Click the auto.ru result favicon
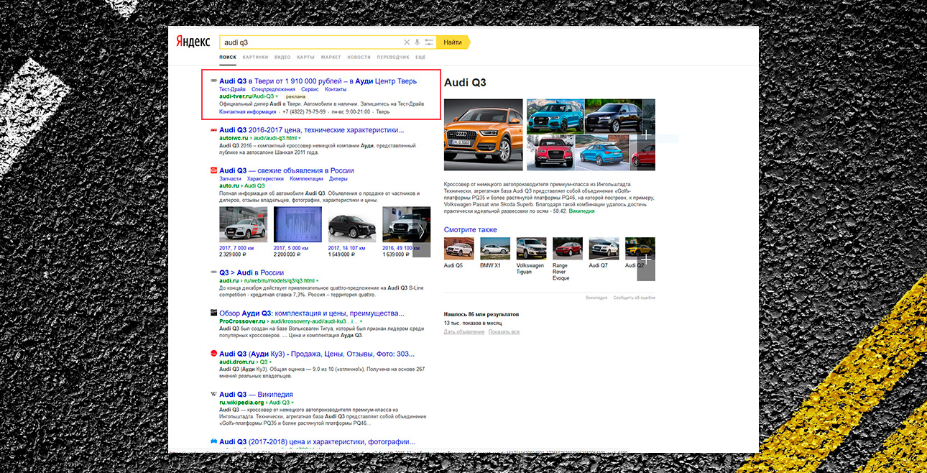Viewport: 927px width, 473px height. tap(213, 170)
